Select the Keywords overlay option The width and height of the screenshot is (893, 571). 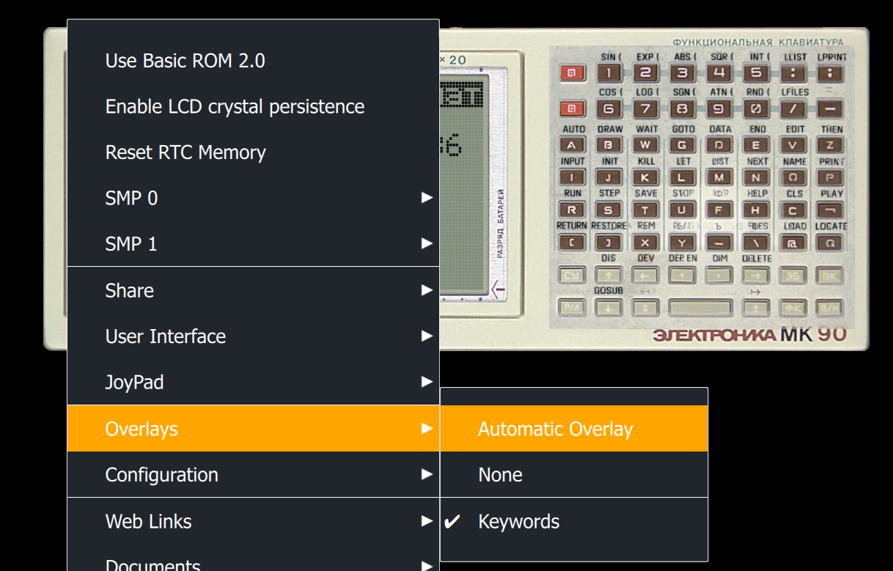click(x=518, y=522)
